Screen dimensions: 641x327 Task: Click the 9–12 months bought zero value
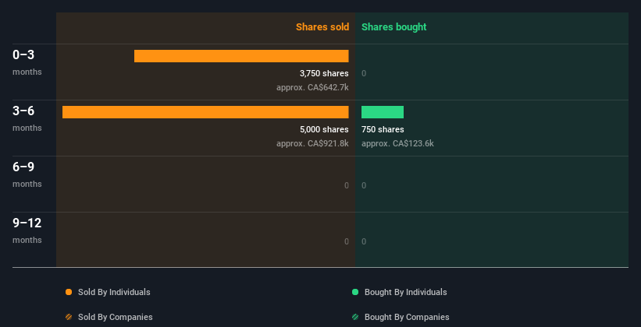tap(364, 241)
